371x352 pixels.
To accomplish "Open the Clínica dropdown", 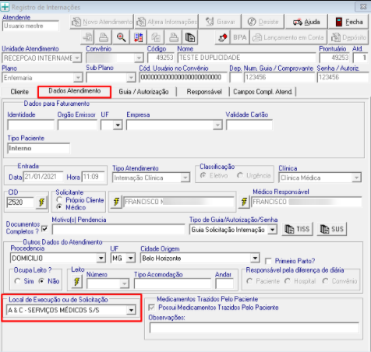I will coord(356,178).
